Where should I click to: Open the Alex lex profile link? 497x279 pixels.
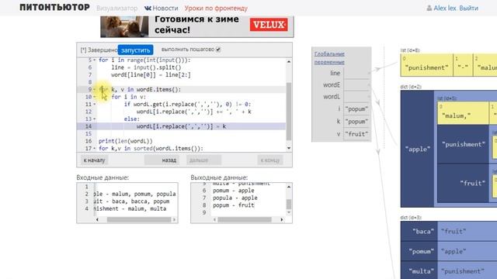445,9
